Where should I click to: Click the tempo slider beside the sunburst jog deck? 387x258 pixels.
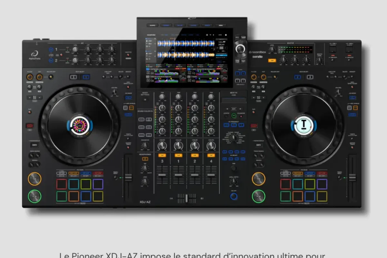128,177
